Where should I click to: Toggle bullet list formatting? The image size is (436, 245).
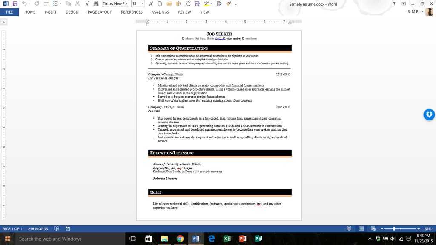point(55,3)
